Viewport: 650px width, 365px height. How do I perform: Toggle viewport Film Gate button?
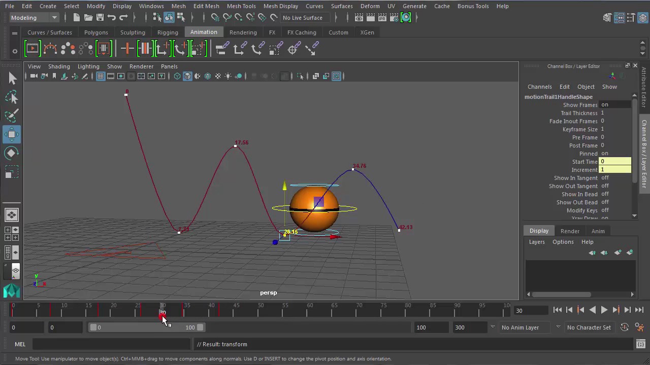pos(111,76)
